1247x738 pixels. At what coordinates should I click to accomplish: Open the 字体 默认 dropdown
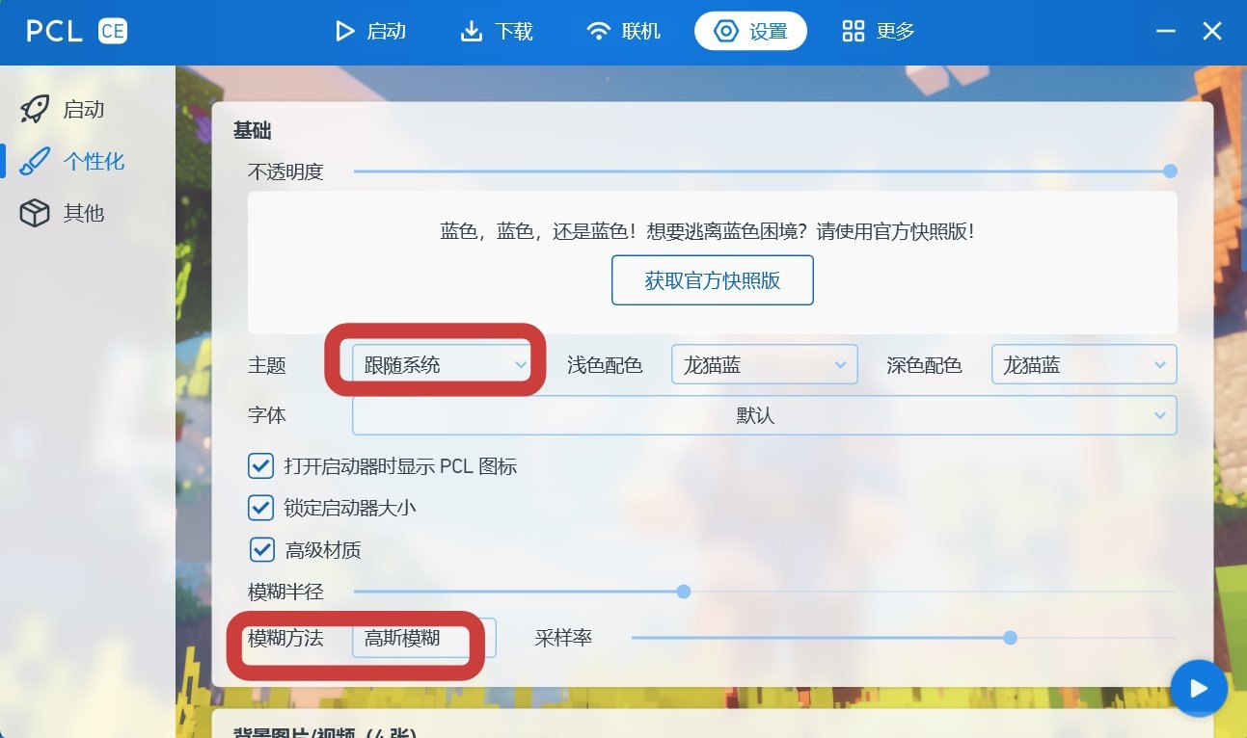click(764, 415)
